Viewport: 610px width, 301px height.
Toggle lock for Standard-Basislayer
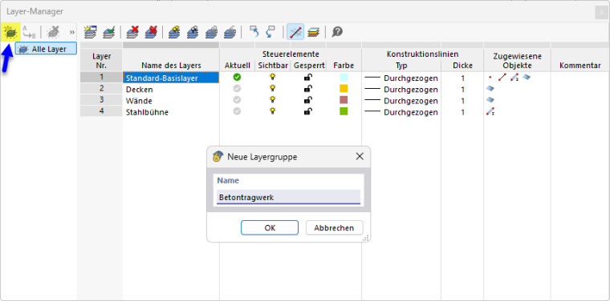(307, 77)
